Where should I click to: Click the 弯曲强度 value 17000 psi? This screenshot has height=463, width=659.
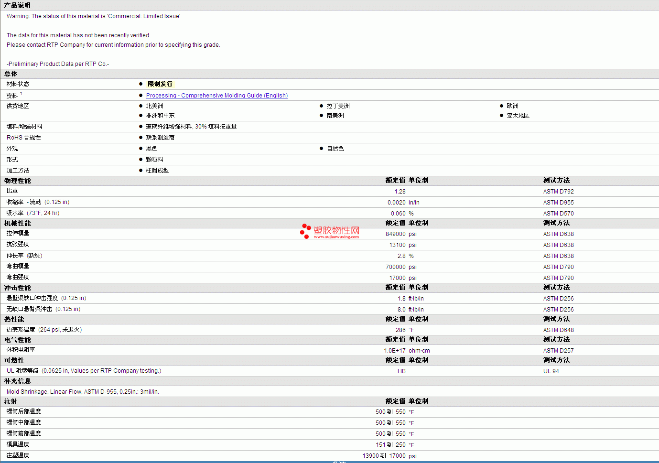point(403,278)
